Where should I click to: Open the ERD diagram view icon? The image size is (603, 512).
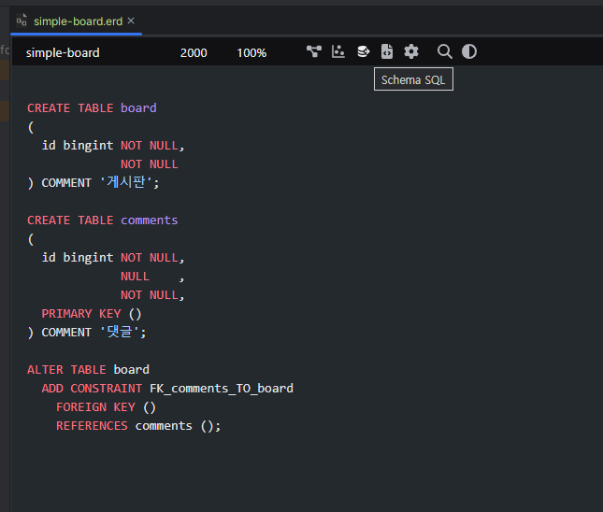tap(314, 51)
